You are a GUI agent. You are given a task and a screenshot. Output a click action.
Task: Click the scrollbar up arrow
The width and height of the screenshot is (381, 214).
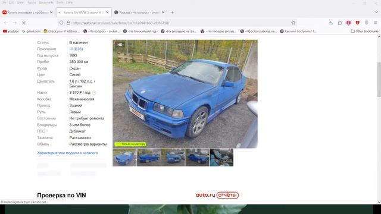click(x=379, y=37)
